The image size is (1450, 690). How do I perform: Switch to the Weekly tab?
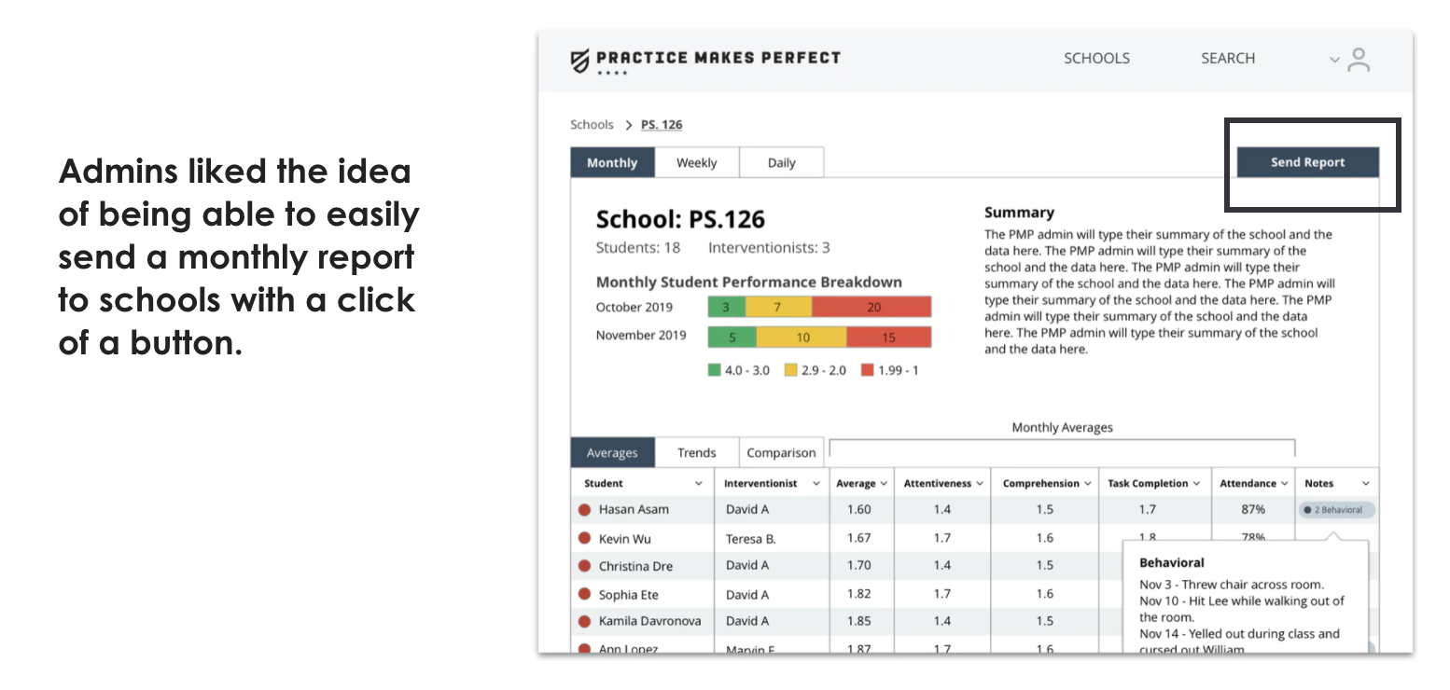pyautogui.click(x=696, y=163)
